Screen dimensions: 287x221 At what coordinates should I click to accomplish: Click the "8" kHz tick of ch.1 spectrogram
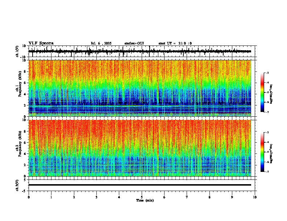click(x=25, y=71)
